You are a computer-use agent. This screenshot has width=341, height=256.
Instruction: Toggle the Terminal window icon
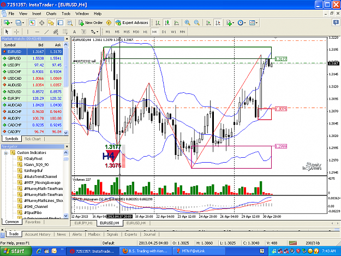60,22
